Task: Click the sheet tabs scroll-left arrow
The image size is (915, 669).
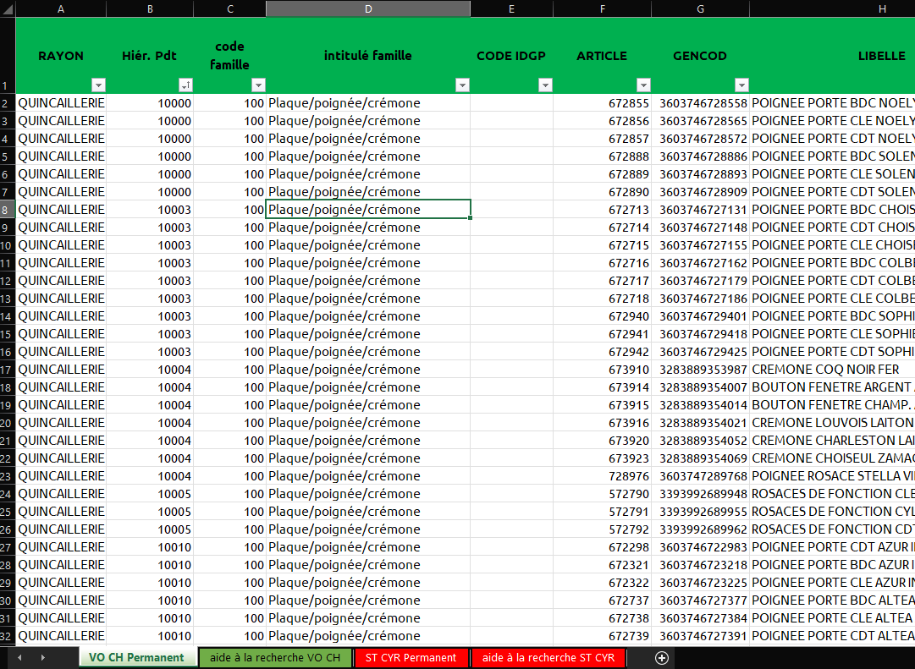Action: [x=19, y=658]
